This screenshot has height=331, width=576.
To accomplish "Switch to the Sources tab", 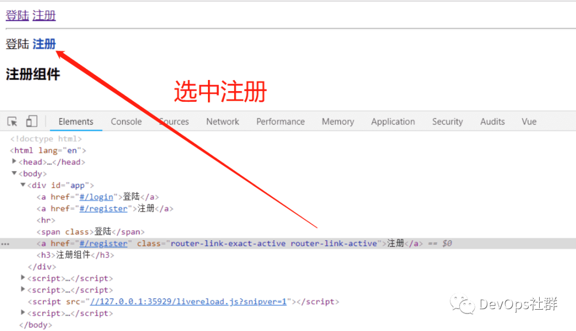I will pyautogui.click(x=174, y=122).
